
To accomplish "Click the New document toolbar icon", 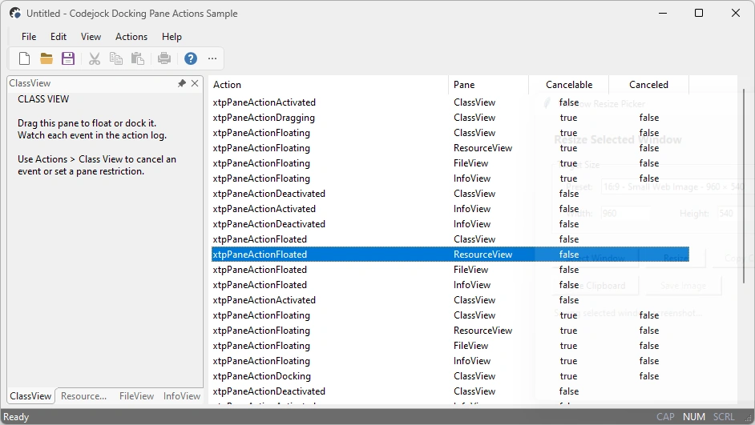I will coord(24,58).
